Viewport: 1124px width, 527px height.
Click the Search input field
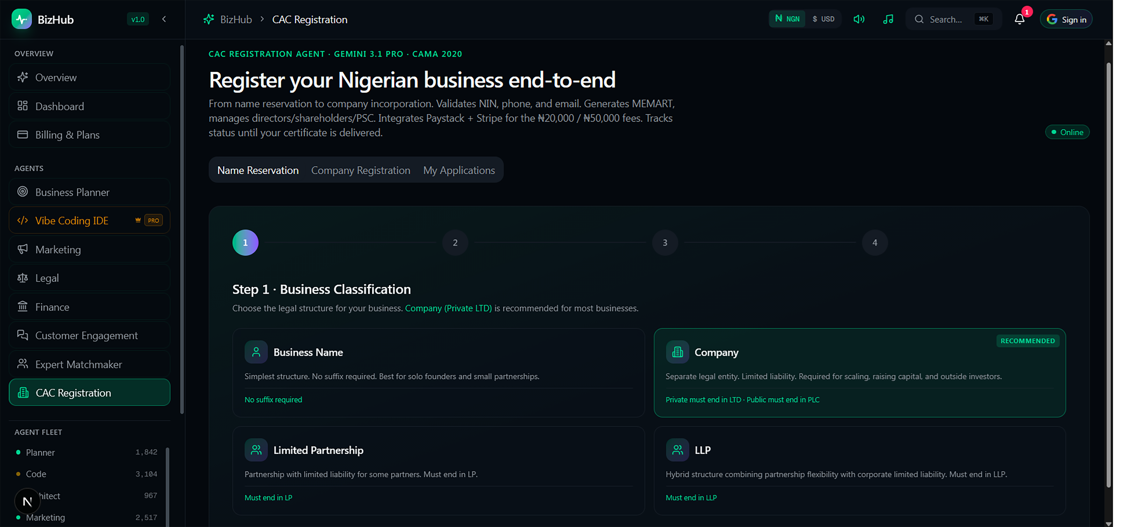pyautogui.click(x=953, y=19)
